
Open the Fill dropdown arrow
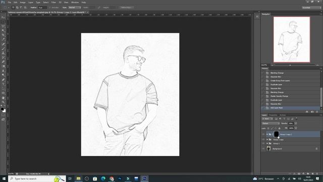(x=296, y=128)
